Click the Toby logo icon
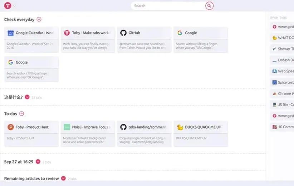294x186 pixels. click(8, 6)
